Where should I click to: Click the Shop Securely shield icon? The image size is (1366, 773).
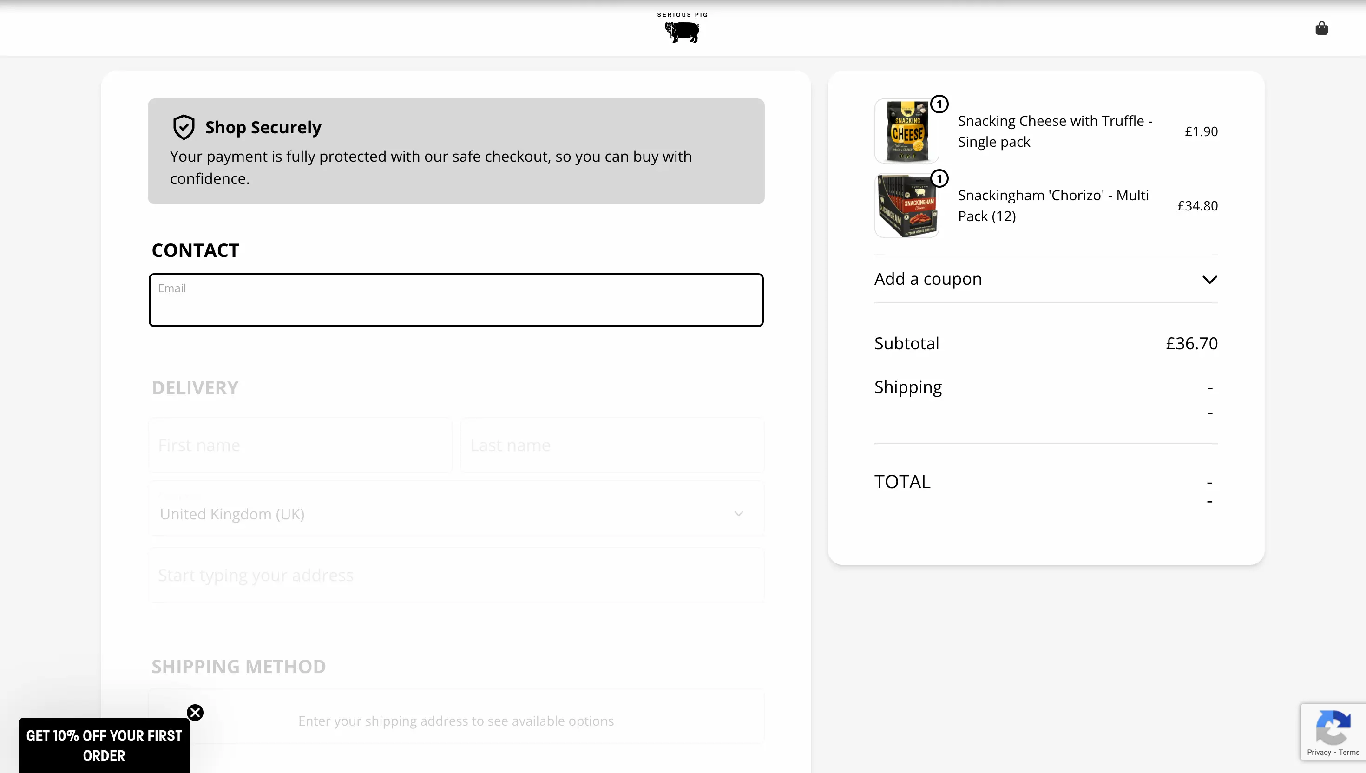[x=184, y=127]
